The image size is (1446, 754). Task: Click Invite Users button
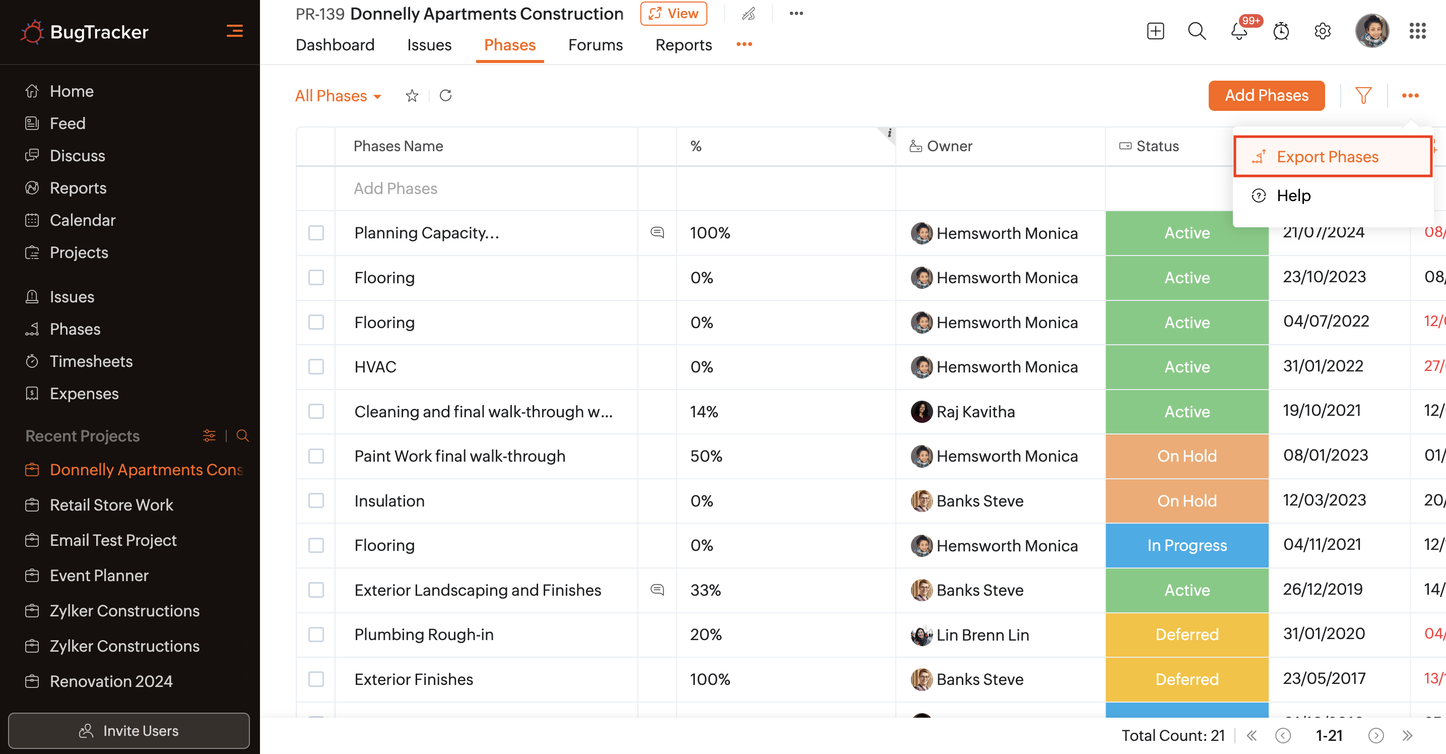point(128,730)
